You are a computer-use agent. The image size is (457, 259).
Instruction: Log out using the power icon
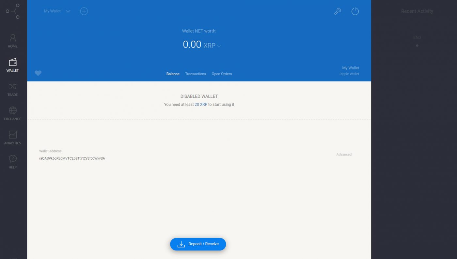pos(355,11)
